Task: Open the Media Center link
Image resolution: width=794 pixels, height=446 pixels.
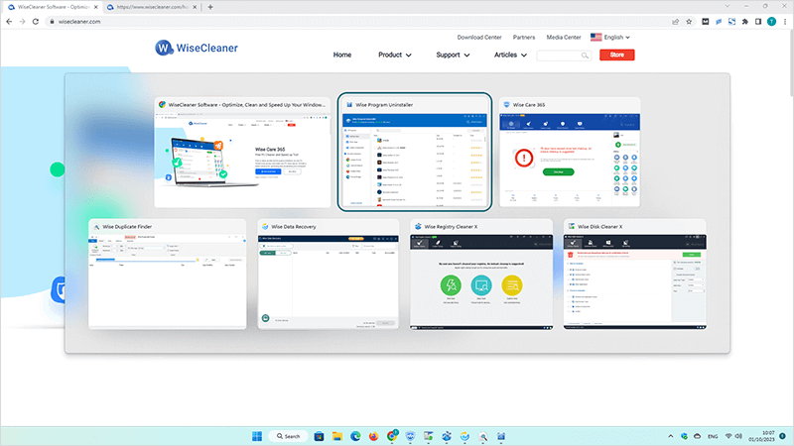Action: [x=564, y=38]
